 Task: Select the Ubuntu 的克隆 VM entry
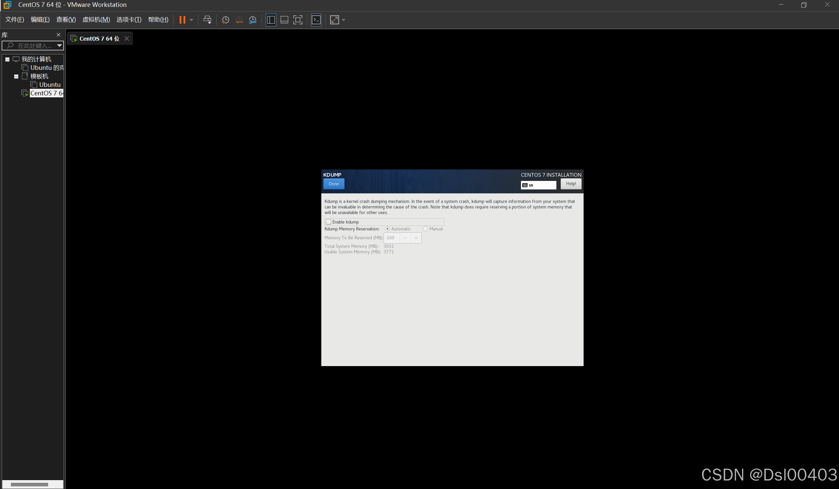point(47,68)
